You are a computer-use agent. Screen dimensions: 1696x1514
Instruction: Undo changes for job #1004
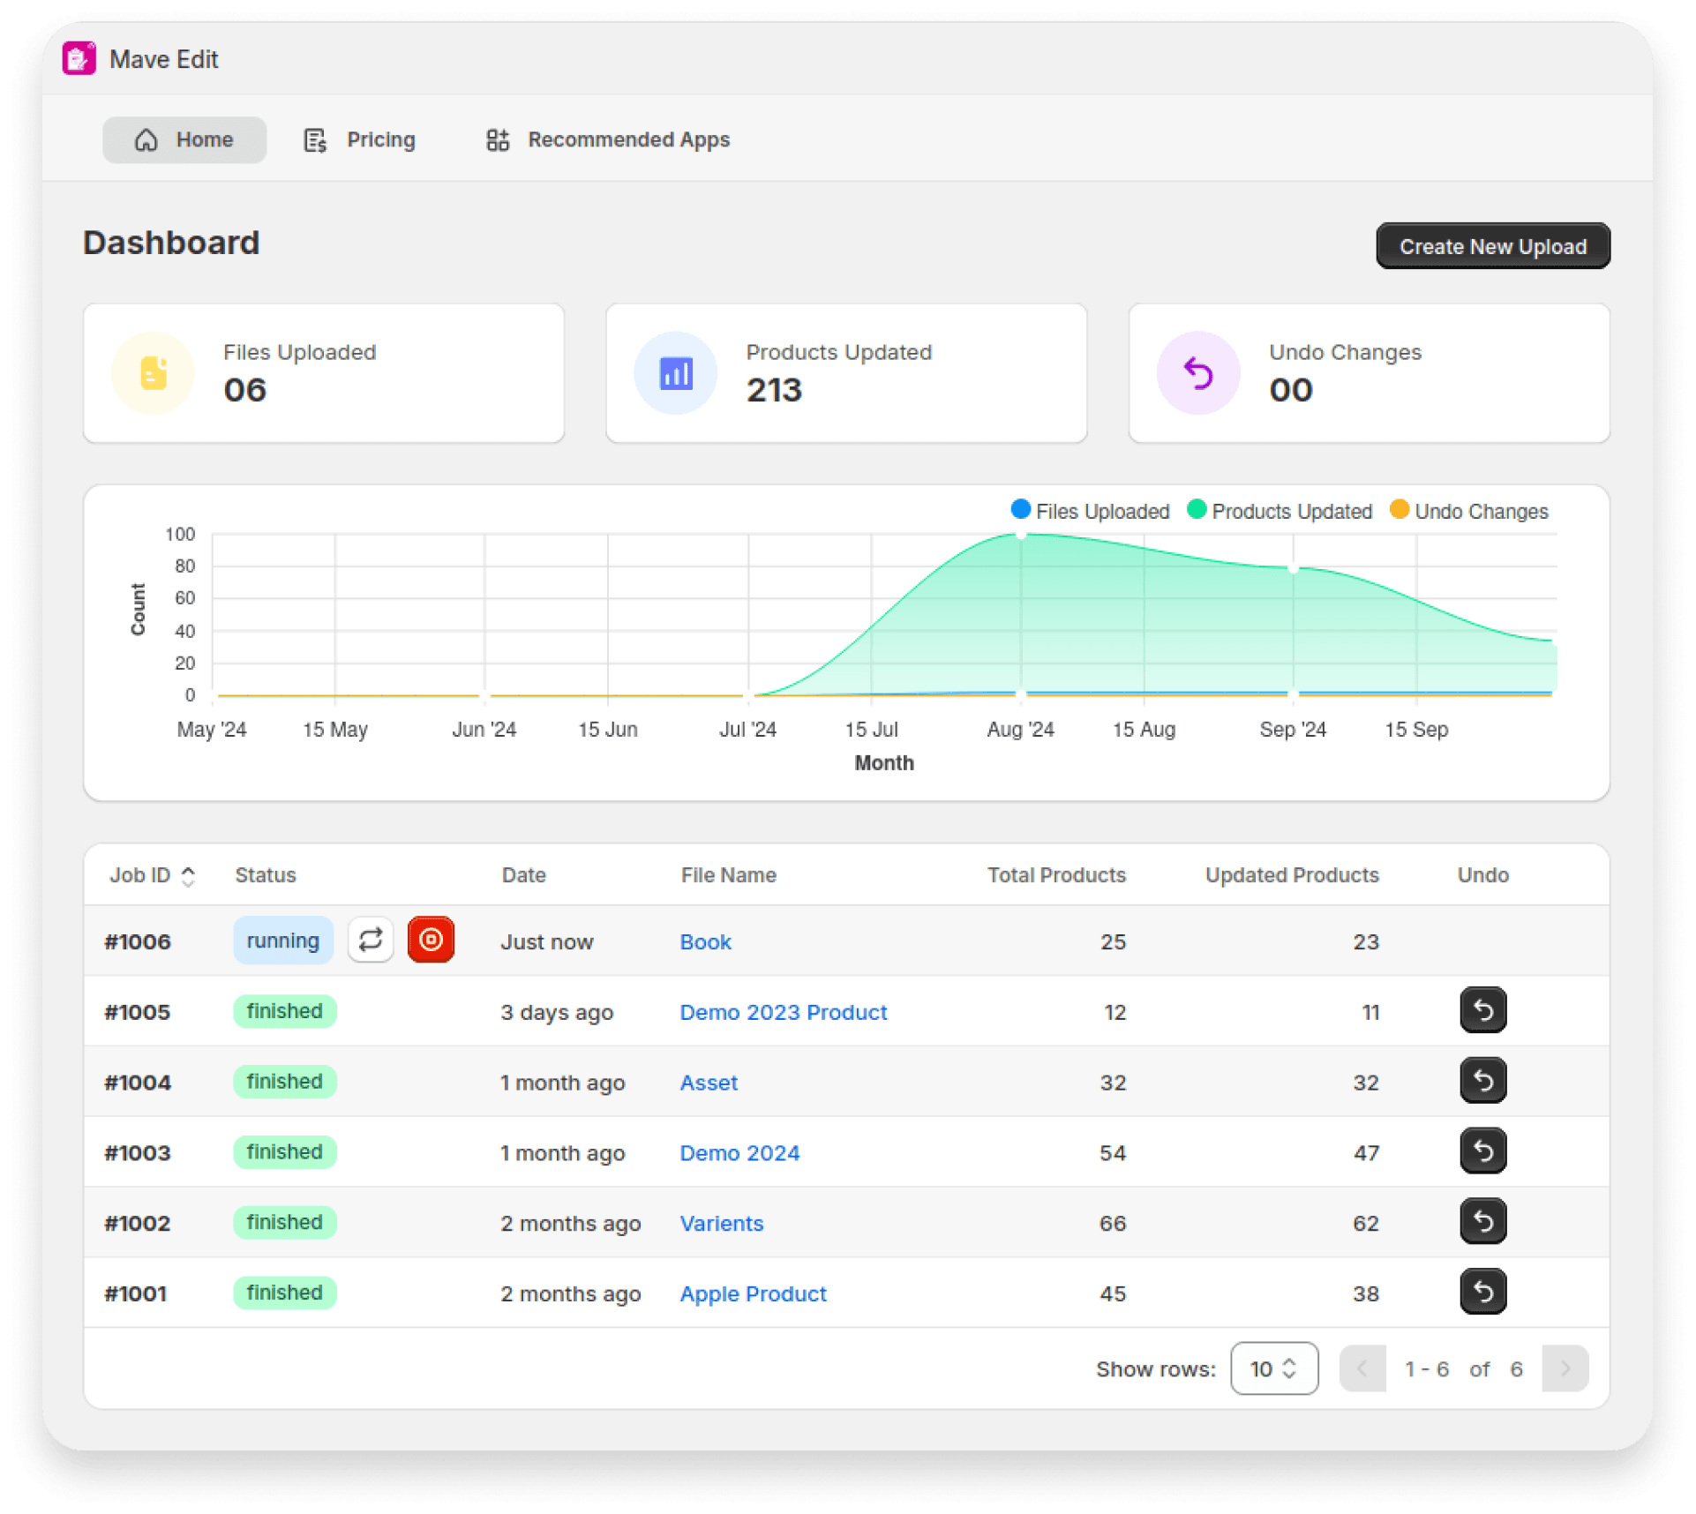click(1482, 1081)
